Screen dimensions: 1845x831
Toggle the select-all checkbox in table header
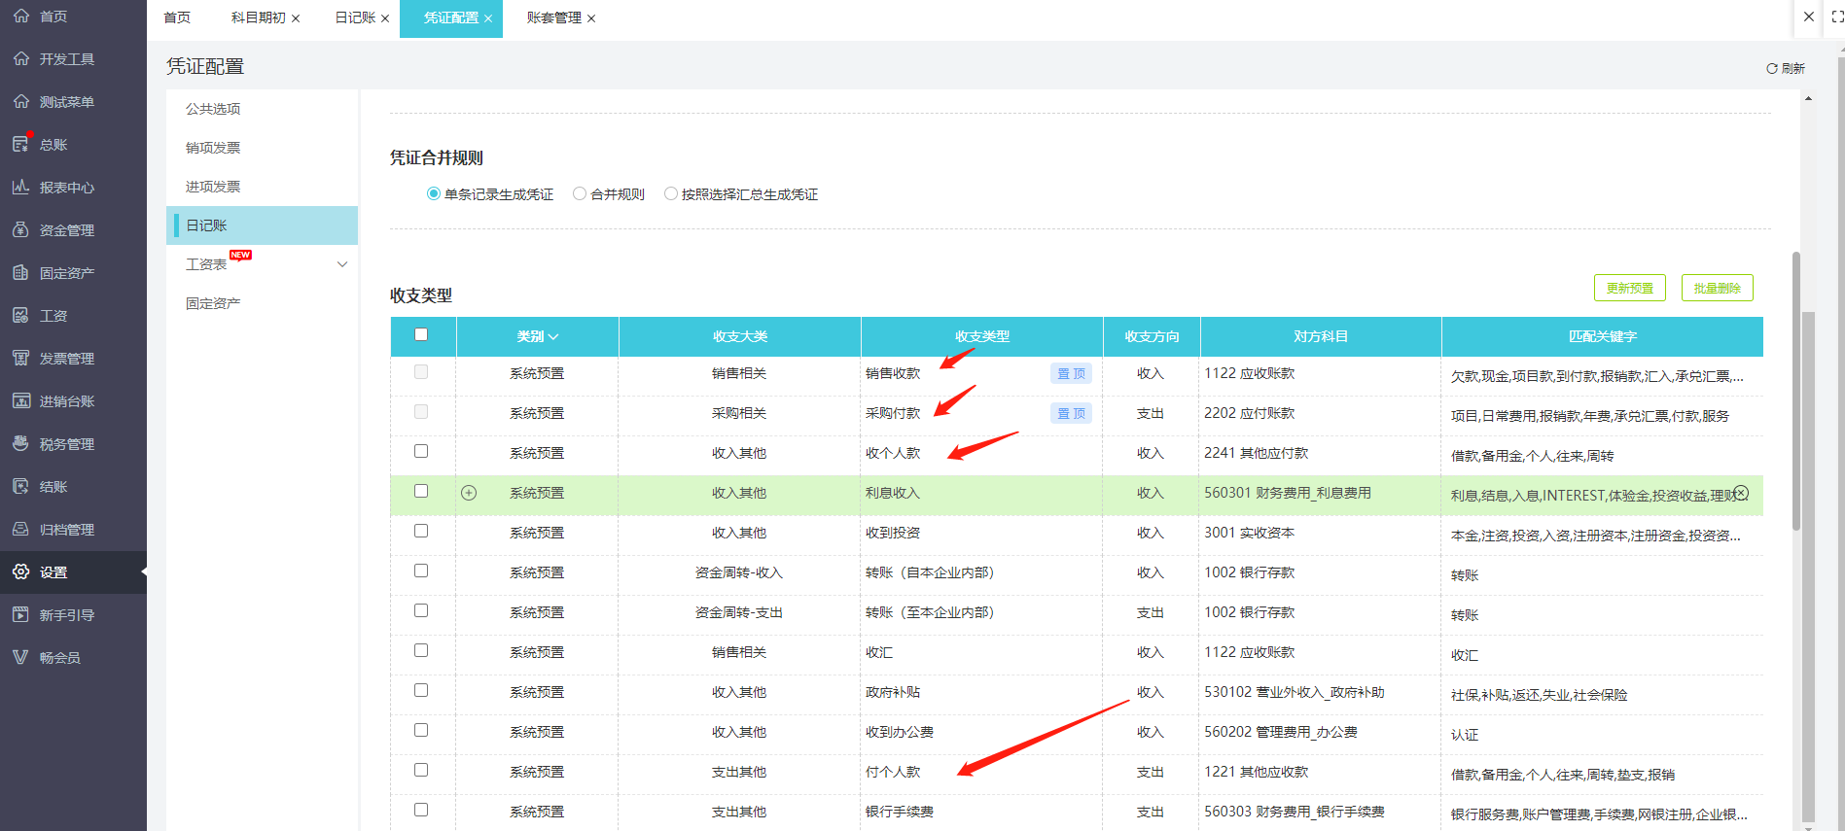[421, 334]
